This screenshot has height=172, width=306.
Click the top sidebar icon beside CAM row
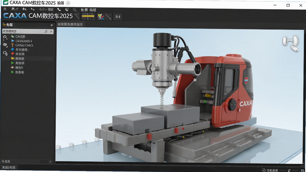pyautogui.click(x=5, y=37)
